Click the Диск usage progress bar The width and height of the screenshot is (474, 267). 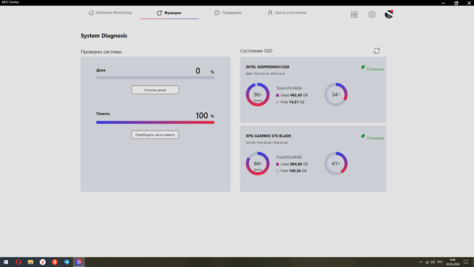pos(155,78)
